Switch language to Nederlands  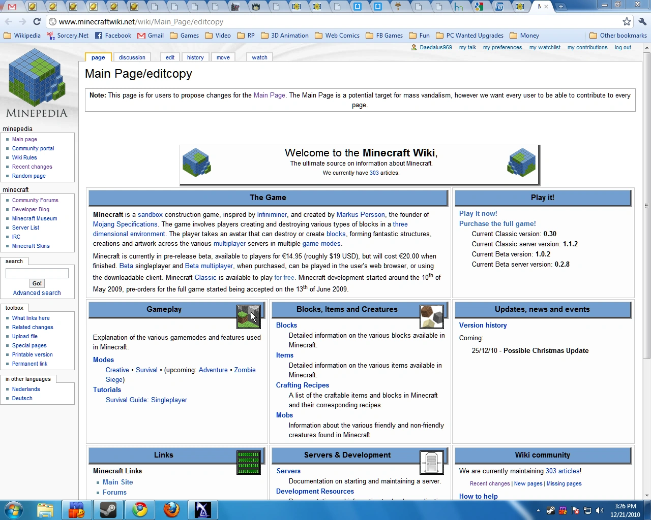pyautogui.click(x=26, y=389)
